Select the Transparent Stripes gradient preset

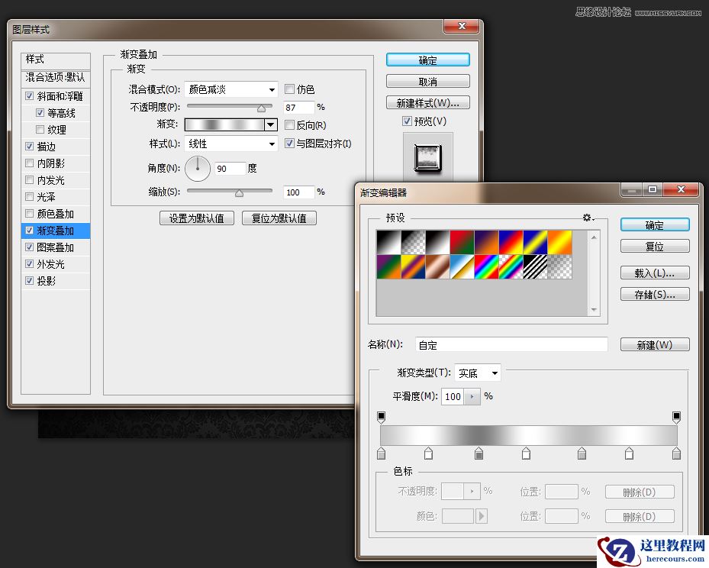(x=536, y=264)
